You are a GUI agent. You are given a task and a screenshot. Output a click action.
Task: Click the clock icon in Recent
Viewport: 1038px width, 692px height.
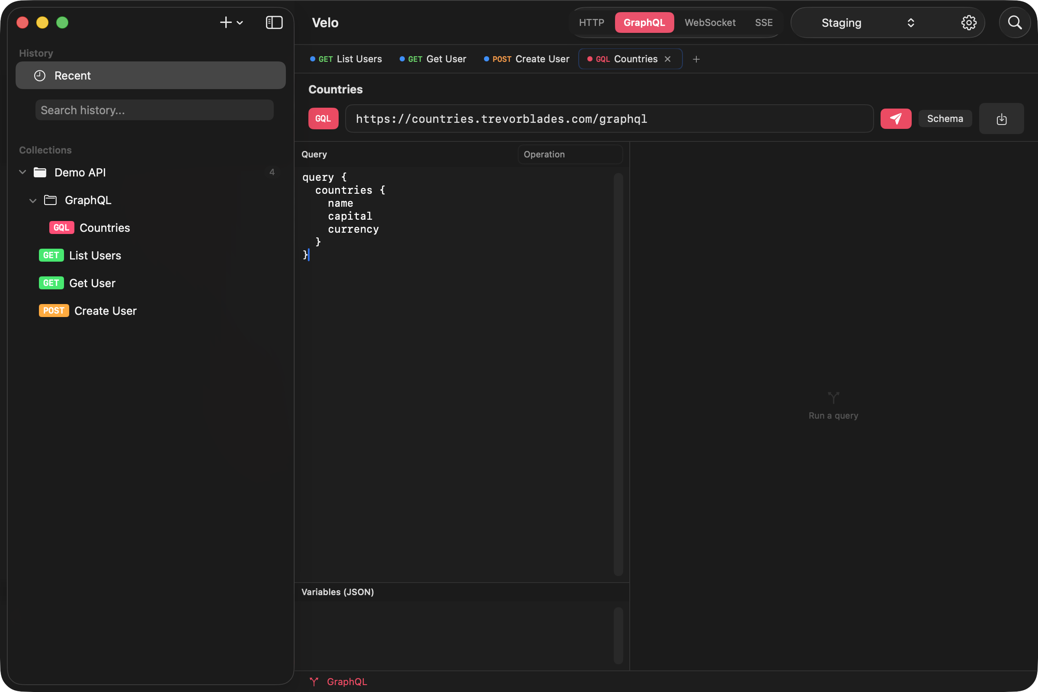[x=40, y=76]
